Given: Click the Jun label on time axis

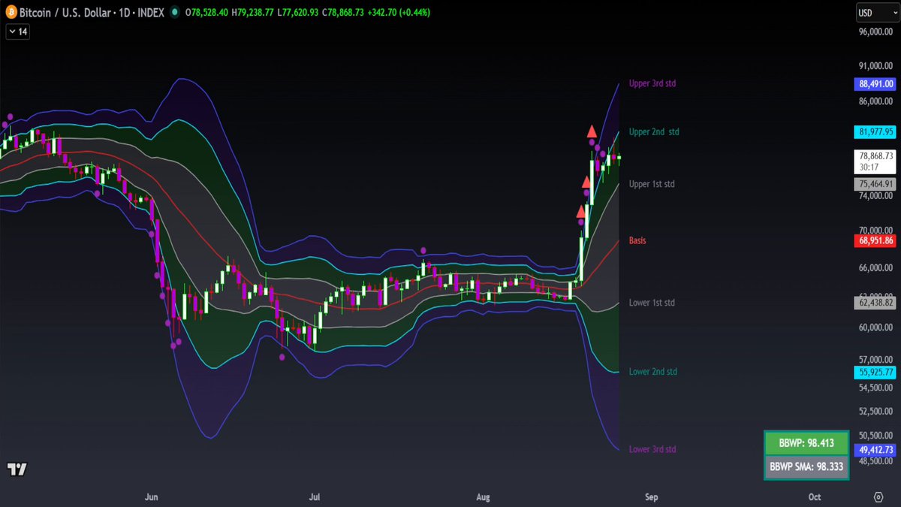Looking at the screenshot, I should click(152, 497).
